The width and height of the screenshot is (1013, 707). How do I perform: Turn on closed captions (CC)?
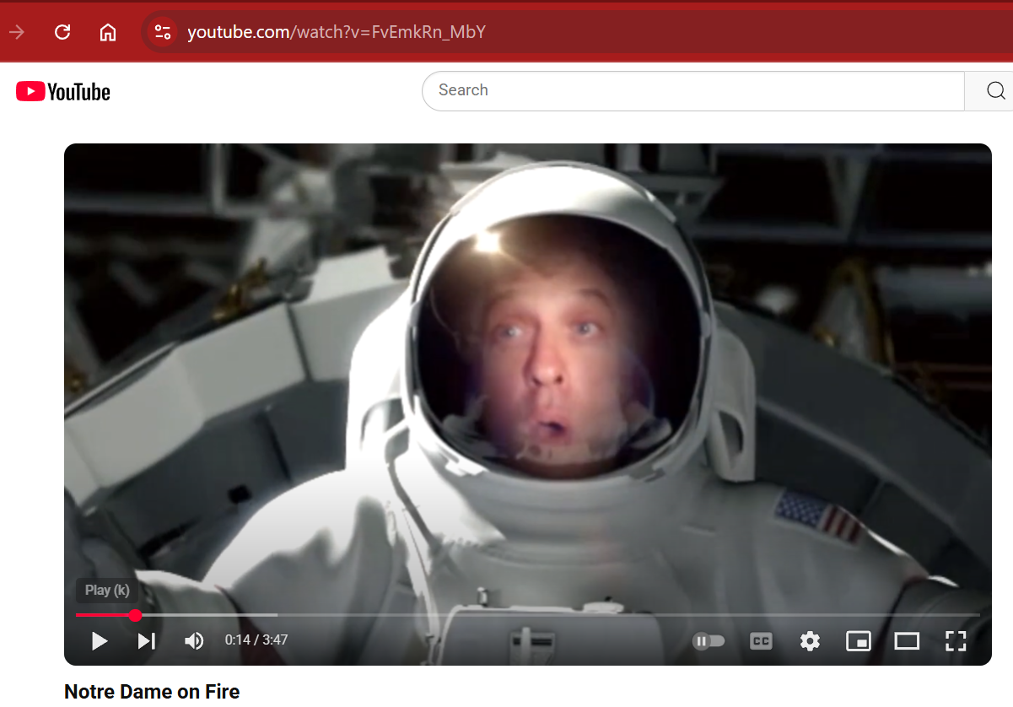click(761, 641)
